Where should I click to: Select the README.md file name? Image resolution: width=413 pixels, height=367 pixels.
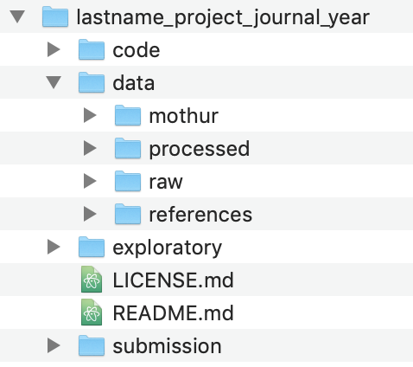[x=173, y=312]
